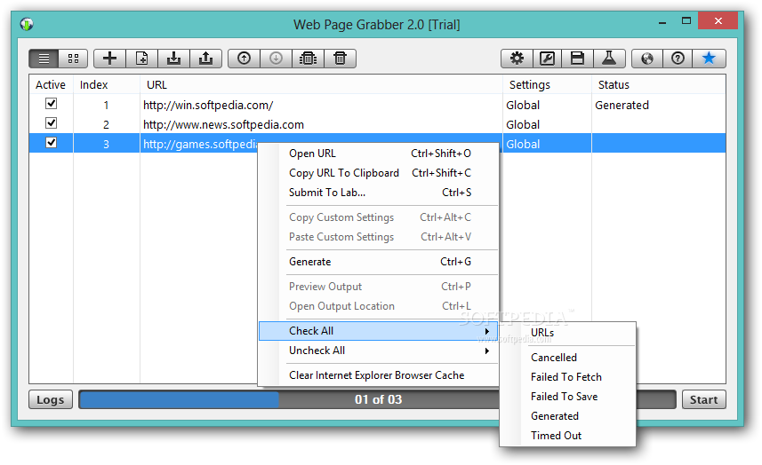Delete selected URL with trash icon
Image resolution: width=762 pixels, height=465 pixels.
(341, 59)
